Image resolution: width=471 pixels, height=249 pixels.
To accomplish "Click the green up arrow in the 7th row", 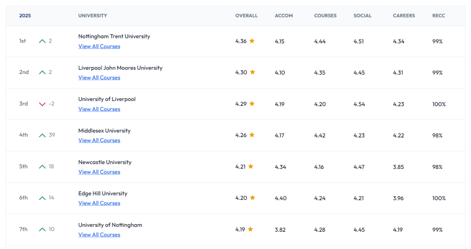I will click(42, 229).
